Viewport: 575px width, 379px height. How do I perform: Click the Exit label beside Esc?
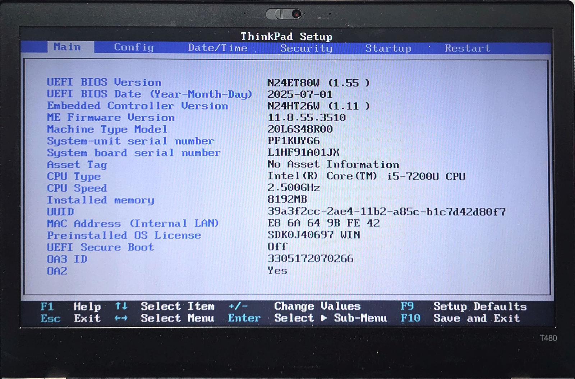point(87,318)
